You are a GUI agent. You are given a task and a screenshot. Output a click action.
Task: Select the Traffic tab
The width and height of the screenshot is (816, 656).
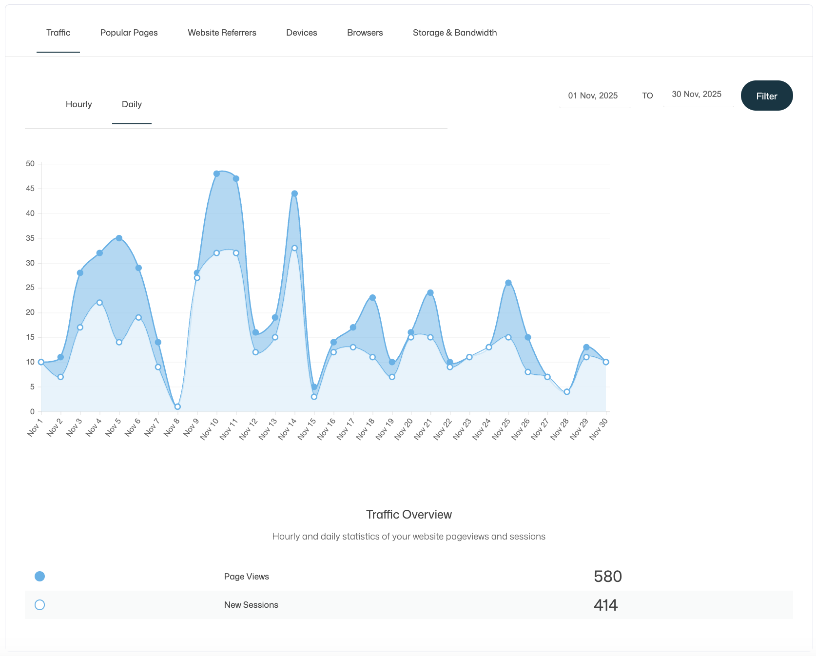point(58,33)
